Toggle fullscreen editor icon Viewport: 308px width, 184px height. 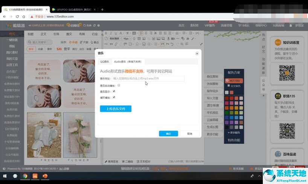[x=201, y=44]
